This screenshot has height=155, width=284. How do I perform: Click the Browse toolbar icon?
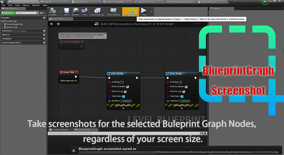(x=75, y=11)
